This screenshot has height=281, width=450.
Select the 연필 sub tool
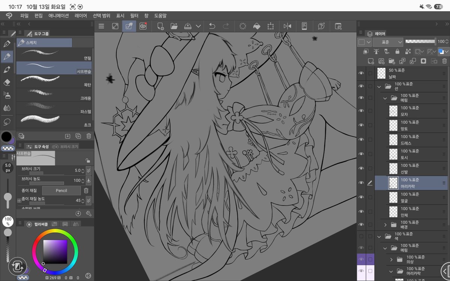(x=54, y=54)
